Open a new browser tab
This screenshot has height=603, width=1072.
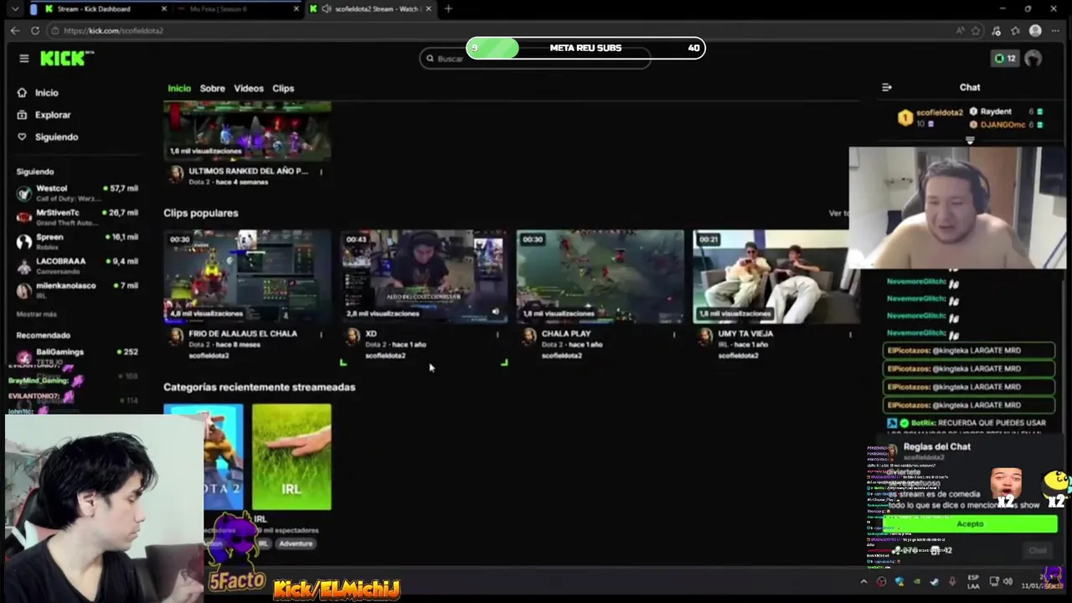[448, 8]
